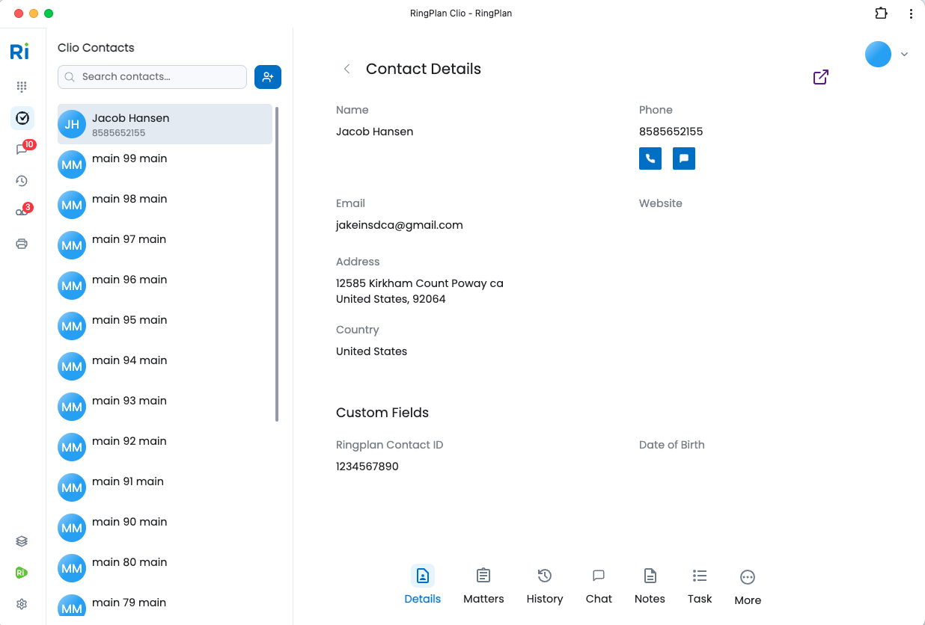
Task: Open the More tab options
Action: [x=748, y=587]
